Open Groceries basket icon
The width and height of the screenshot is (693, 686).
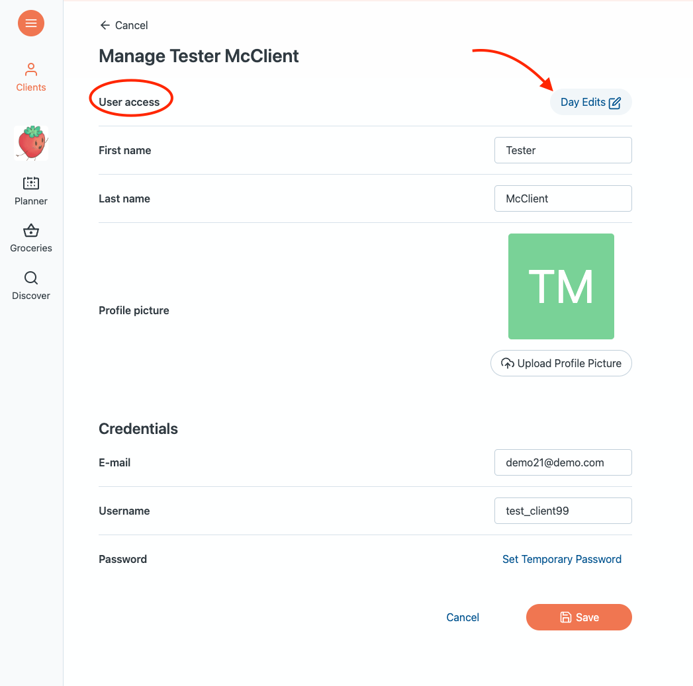pos(31,231)
